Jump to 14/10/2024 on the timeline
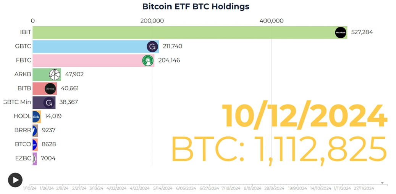This screenshot has width=396, height=194. tap(320, 188)
